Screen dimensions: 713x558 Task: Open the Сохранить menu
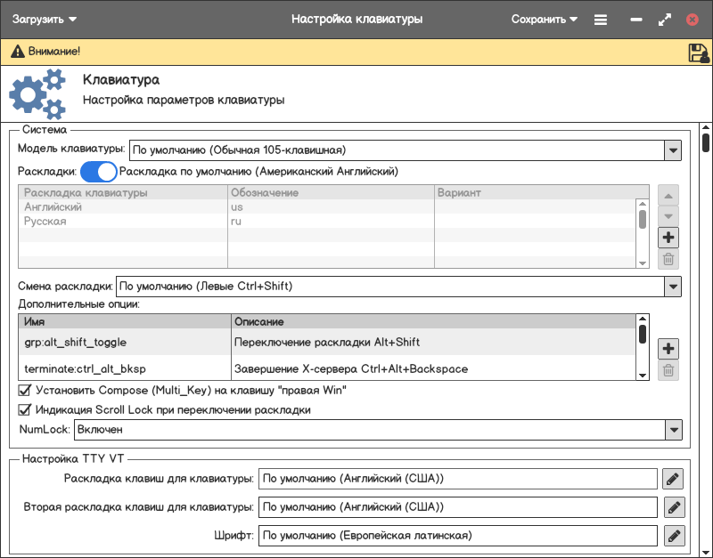click(545, 19)
